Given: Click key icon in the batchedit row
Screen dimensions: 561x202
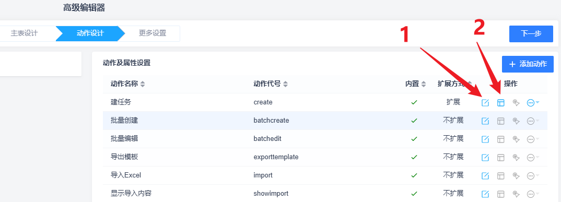Looking at the screenshot, I should pyautogui.click(x=516, y=139).
